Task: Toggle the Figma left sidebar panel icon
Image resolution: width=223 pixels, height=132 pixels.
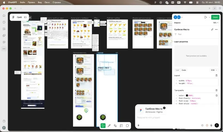Action: pyautogui.click(x=25, y=17)
